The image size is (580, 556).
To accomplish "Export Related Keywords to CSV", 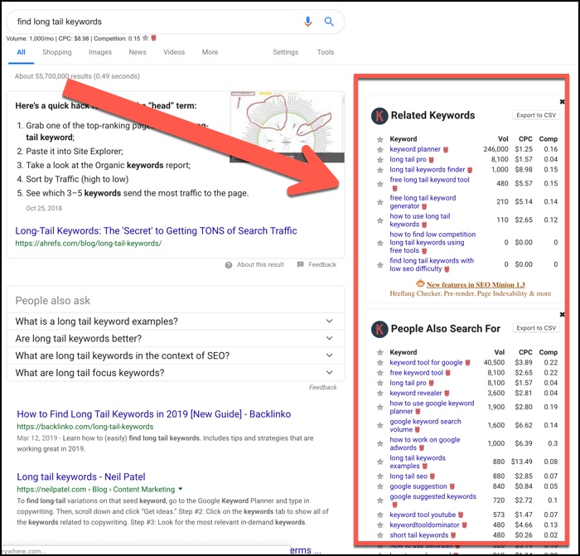I will point(536,115).
